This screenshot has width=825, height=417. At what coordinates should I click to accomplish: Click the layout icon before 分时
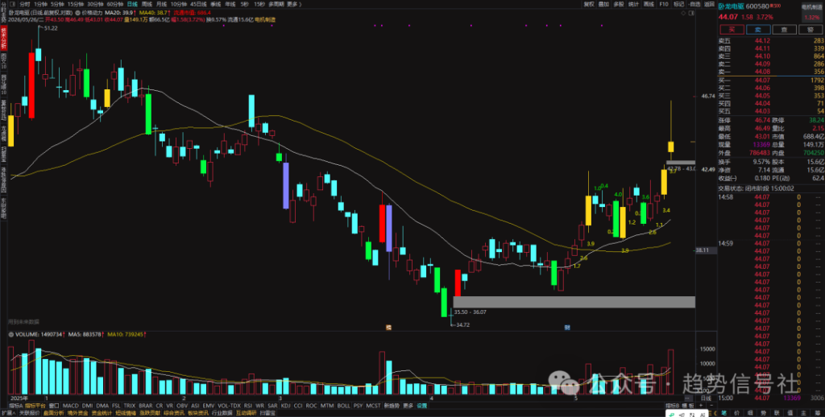13,4
